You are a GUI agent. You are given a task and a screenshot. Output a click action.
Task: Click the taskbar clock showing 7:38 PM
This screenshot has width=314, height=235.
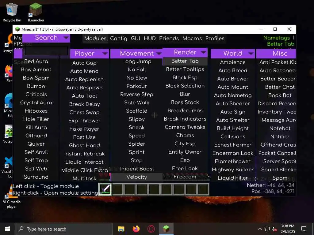pos(288,229)
